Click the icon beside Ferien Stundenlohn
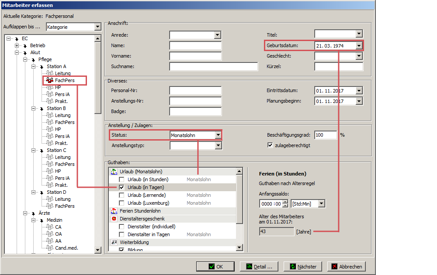Image resolution: width=437 pixels, height=275 pixels. tap(114, 211)
